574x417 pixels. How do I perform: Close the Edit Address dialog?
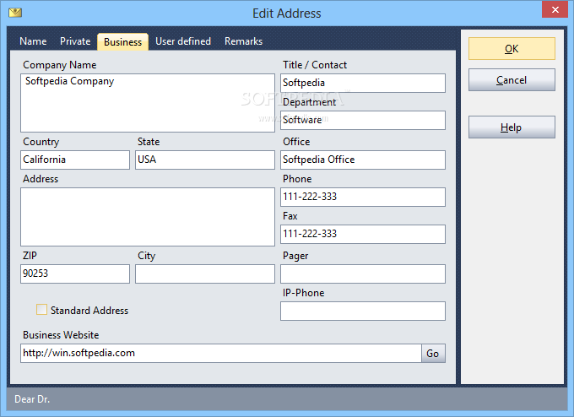(555, 10)
